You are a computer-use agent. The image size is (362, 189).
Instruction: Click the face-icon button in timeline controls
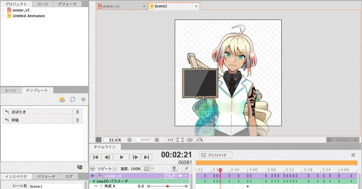pos(147,169)
